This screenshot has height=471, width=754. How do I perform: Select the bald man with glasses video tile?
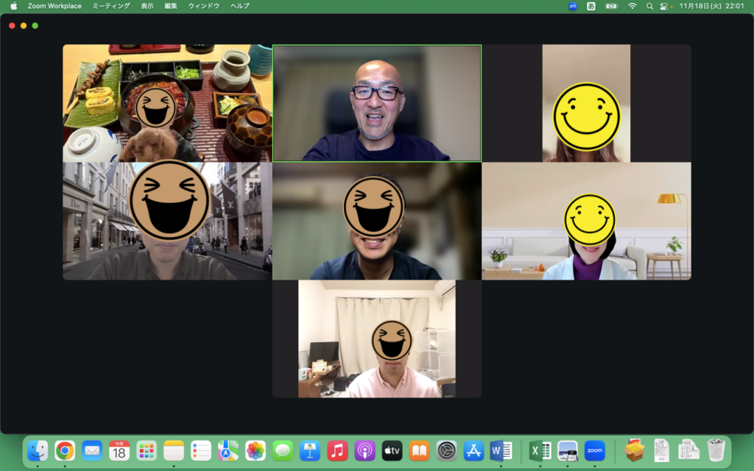pos(377,103)
